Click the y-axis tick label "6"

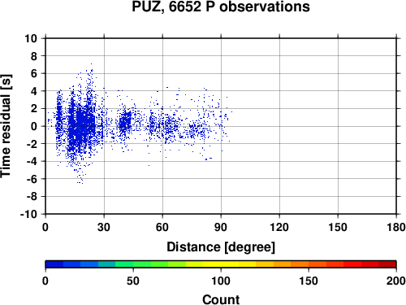pos(34,73)
